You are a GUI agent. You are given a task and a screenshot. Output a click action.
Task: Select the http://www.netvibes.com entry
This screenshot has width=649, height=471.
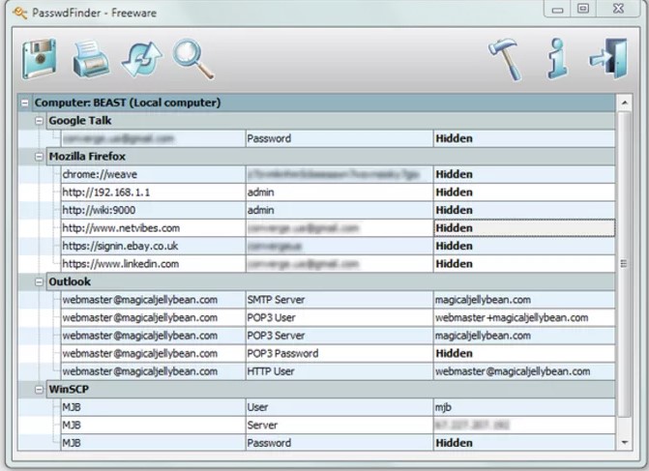pos(153,228)
